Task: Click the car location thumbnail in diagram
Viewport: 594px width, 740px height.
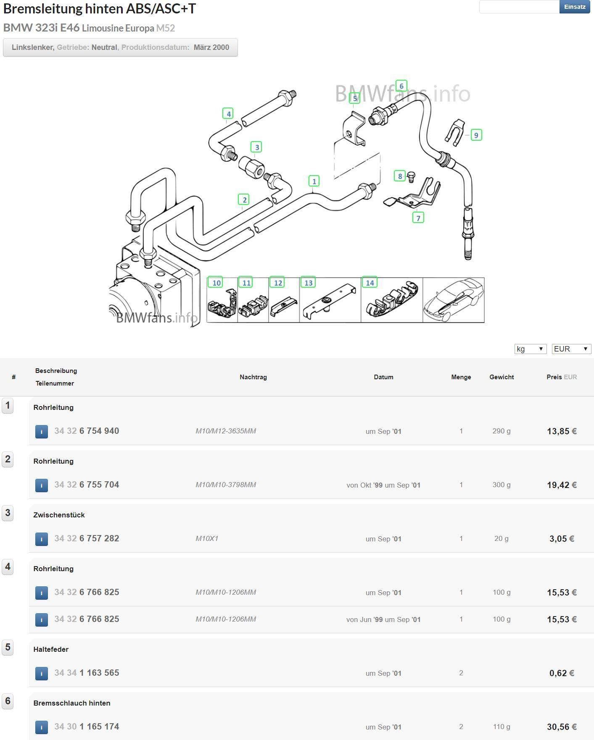Action: [x=453, y=300]
